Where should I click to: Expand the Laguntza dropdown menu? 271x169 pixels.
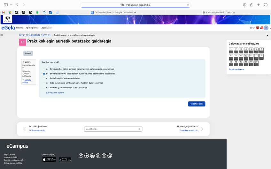[x=46, y=28]
